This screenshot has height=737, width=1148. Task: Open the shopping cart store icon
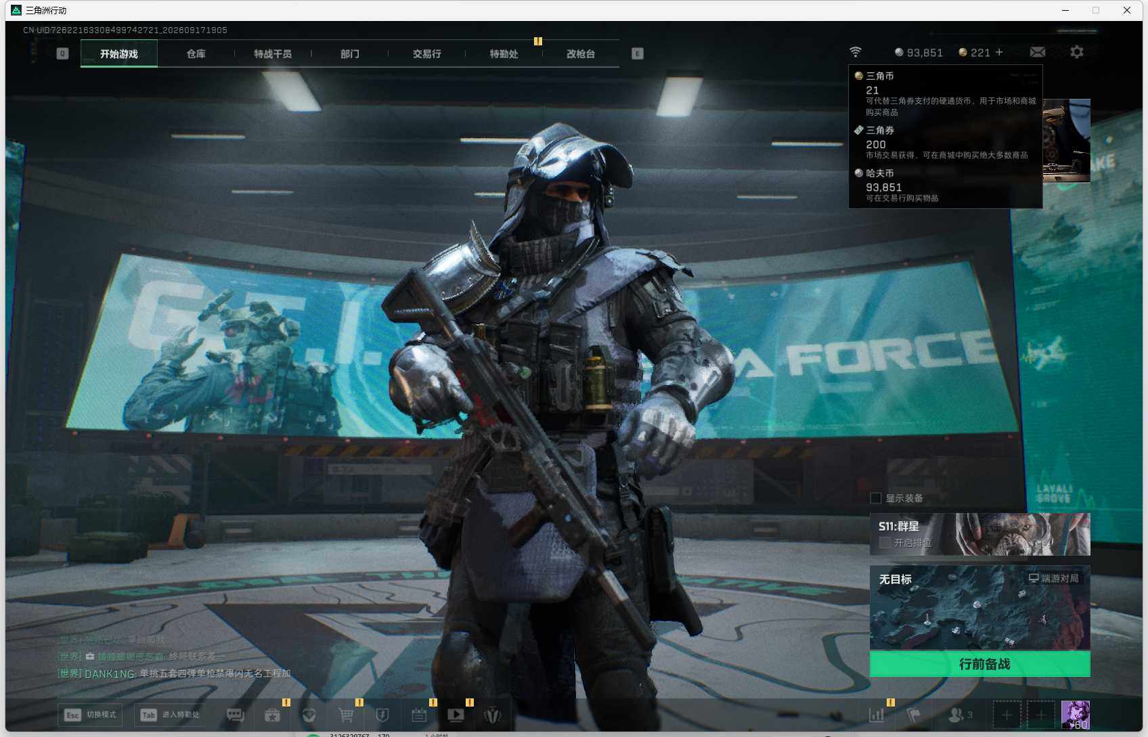tap(346, 715)
